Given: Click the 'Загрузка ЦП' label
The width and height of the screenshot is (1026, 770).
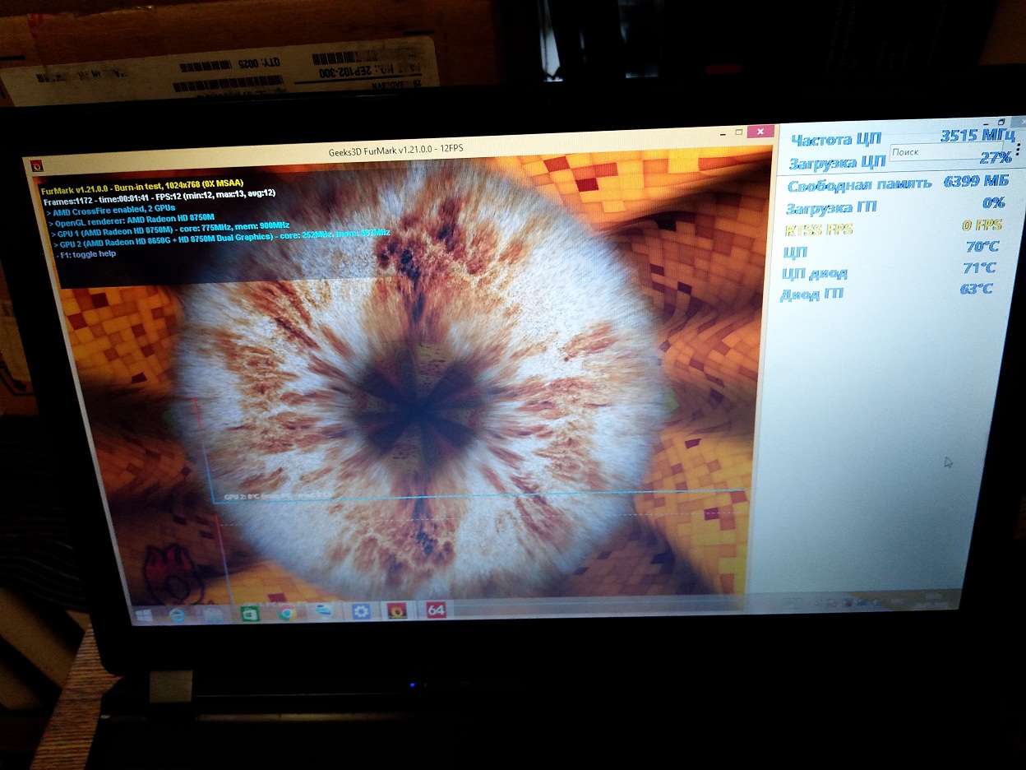Looking at the screenshot, I should [837, 161].
